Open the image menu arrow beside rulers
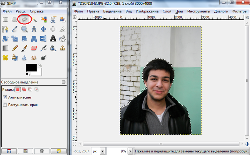Image resolution: width=250 pixels, height=155 pixels. 75,17
